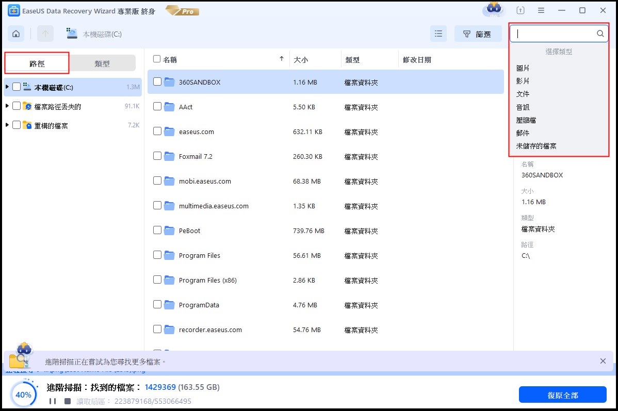618x411 pixels.
Task: Click the magnifier search icon
Action: (600, 34)
